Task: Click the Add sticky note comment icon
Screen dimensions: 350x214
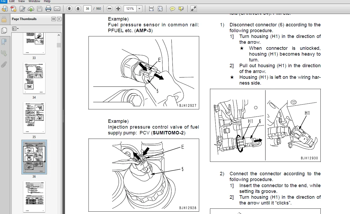Action: point(172,9)
